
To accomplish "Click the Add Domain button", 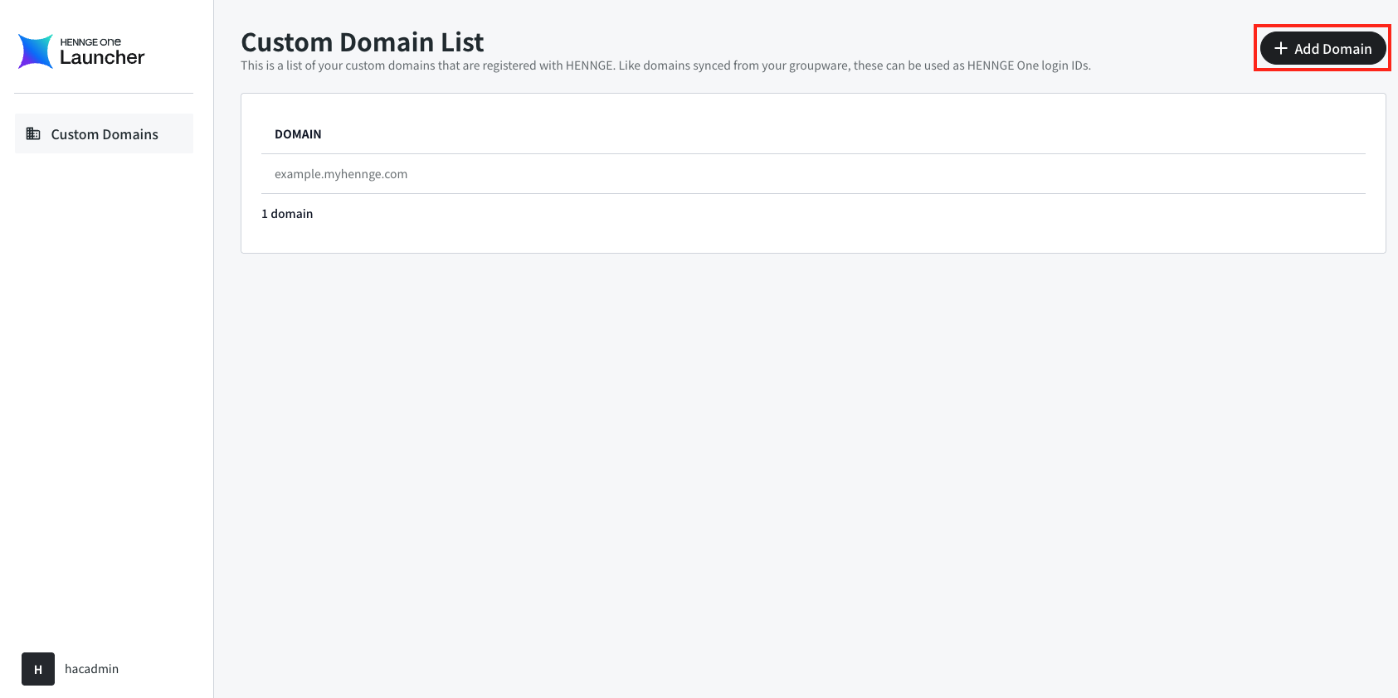I will tap(1322, 48).
